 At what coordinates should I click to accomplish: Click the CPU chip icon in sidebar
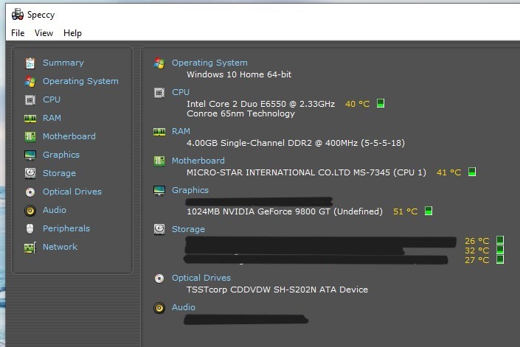pos(30,99)
